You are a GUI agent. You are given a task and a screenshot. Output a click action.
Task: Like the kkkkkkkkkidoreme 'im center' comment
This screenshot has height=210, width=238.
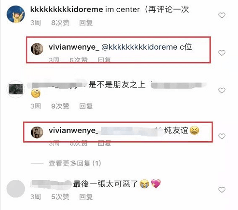(222, 16)
